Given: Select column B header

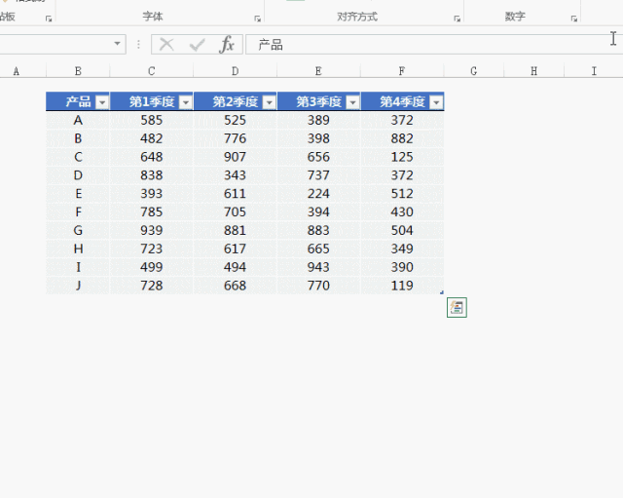Looking at the screenshot, I should (x=78, y=71).
